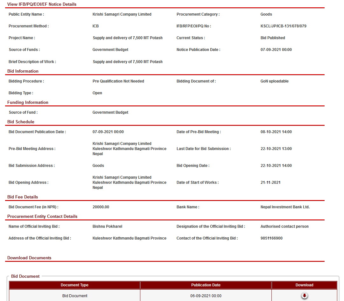Download the Bid Document file

pos(305,296)
